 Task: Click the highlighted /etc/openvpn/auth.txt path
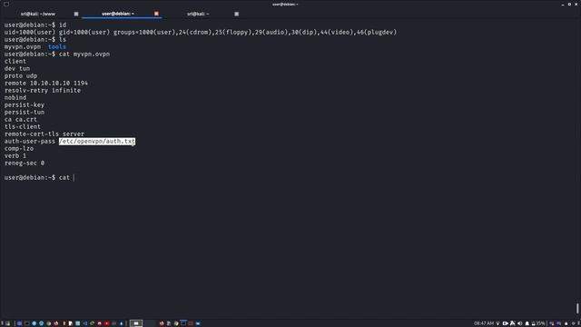click(97, 142)
